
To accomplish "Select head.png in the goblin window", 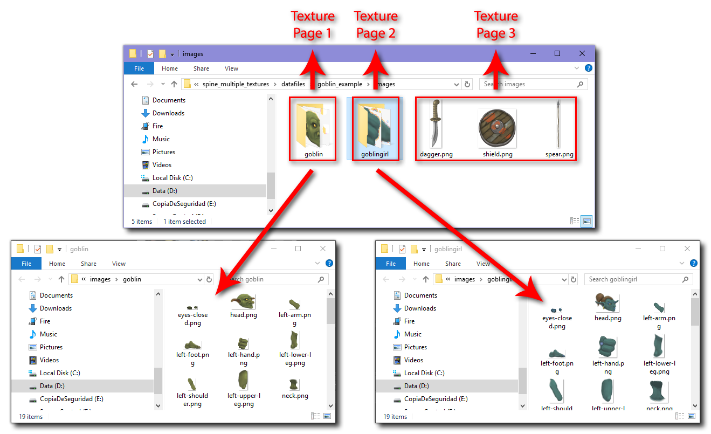I will click(244, 307).
